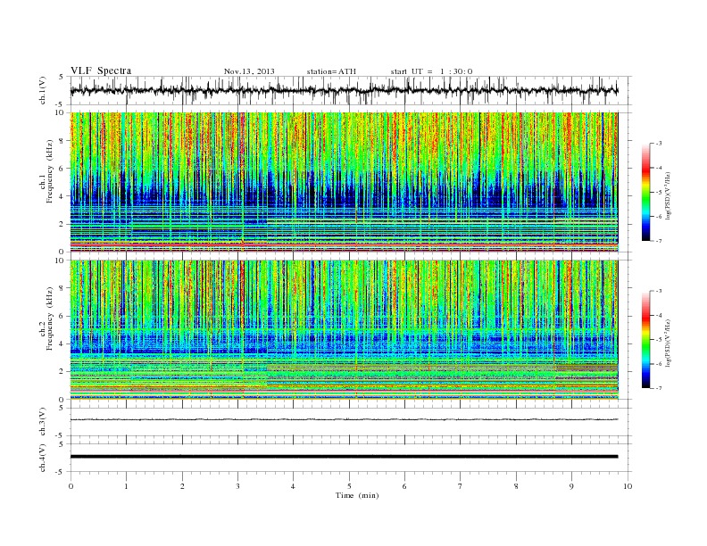Click the time axis tick label '7'
This screenshot has height=546, width=707.
[x=461, y=486]
